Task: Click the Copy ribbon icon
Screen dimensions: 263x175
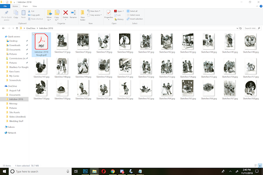Action: click(16, 13)
